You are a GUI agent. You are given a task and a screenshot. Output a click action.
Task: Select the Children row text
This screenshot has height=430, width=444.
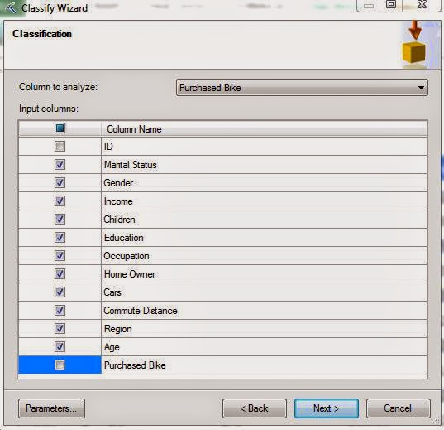click(x=119, y=220)
